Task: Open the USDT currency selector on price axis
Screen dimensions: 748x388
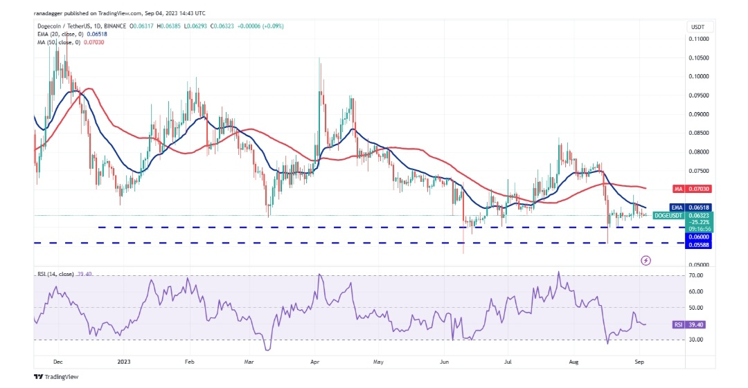Action: (697, 26)
